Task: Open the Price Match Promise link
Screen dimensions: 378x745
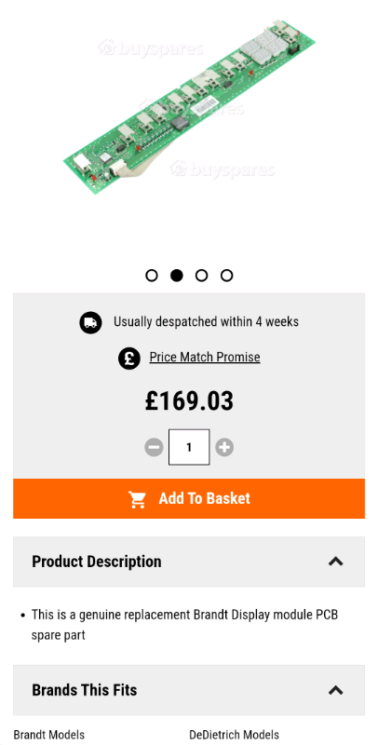Action: click(205, 357)
